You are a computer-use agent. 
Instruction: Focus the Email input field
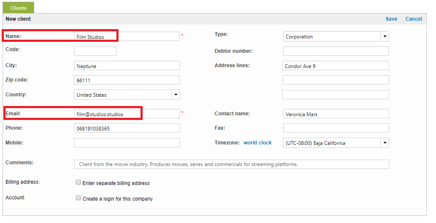[x=127, y=114]
